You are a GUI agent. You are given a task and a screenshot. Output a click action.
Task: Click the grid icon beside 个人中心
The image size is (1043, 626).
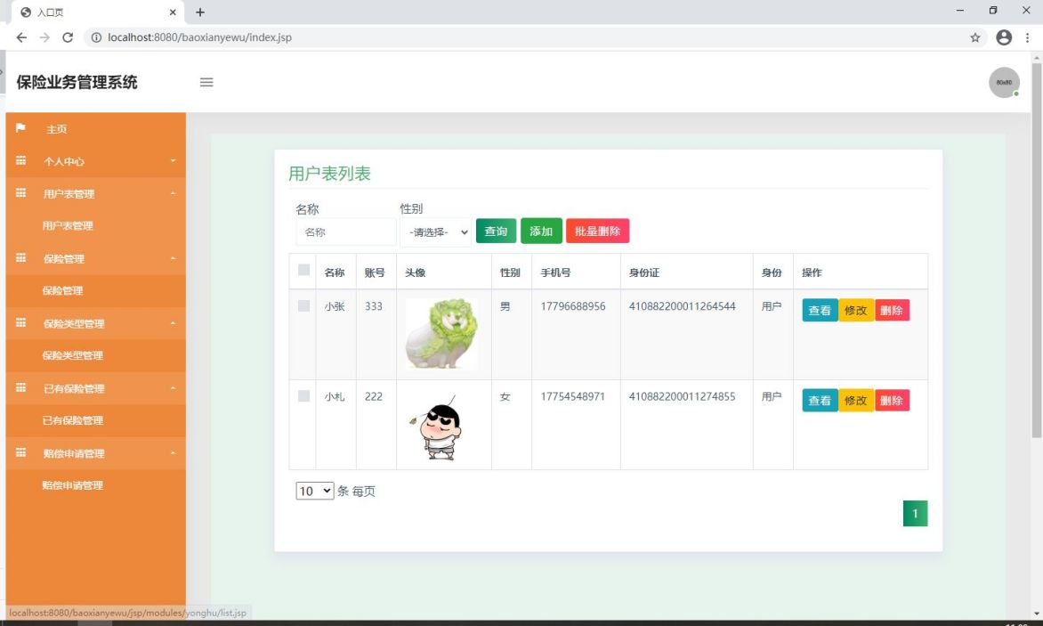tap(20, 160)
